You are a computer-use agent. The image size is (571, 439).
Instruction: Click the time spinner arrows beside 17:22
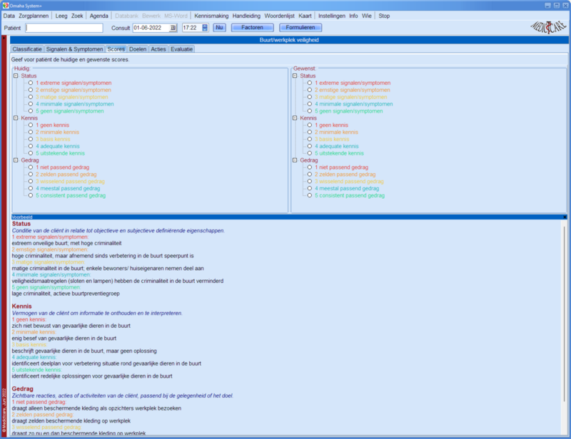click(205, 28)
